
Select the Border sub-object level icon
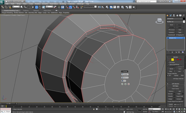pyautogui.click(x=175, y=59)
